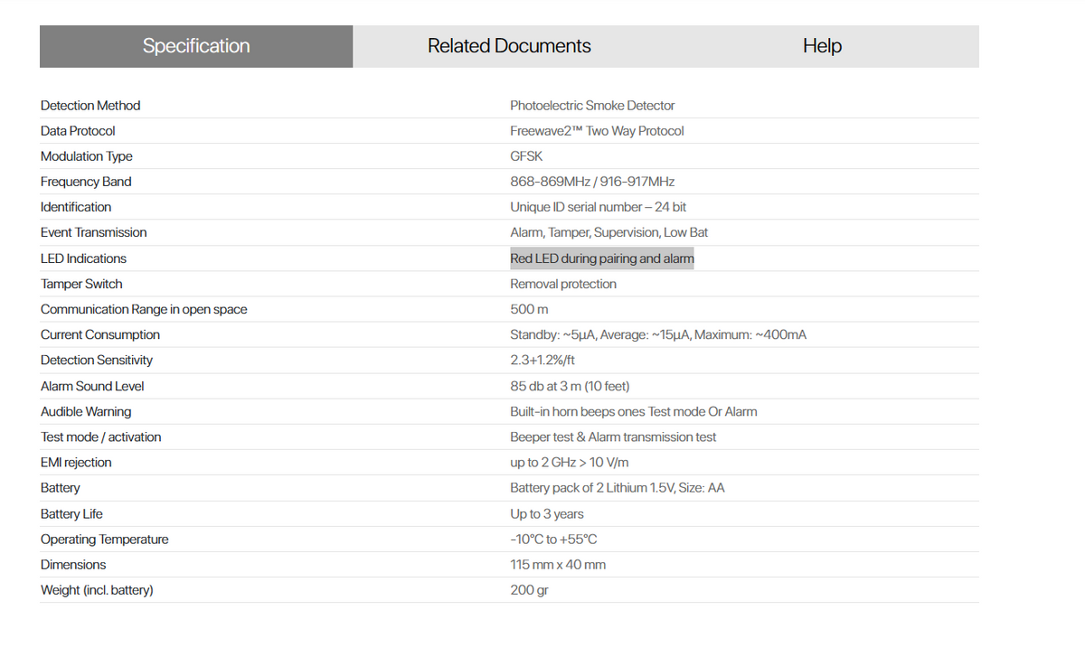Viewport: 1085px width, 657px height.
Task: Click the 500 m communication range value
Action: pos(529,309)
